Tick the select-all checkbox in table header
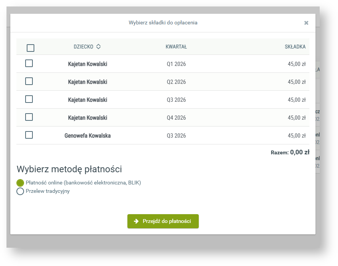338x266 pixels. click(x=31, y=48)
